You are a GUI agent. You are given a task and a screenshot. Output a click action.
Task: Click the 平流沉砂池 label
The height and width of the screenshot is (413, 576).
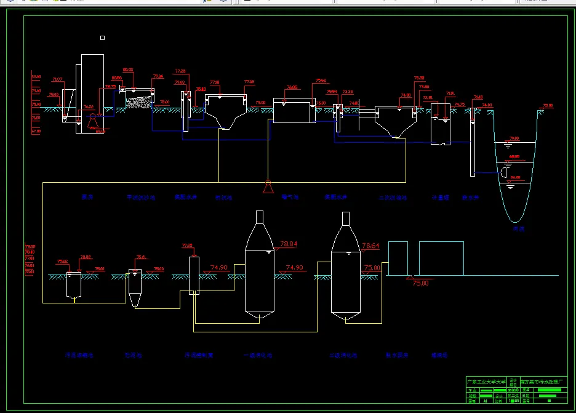[x=141, y=198]
